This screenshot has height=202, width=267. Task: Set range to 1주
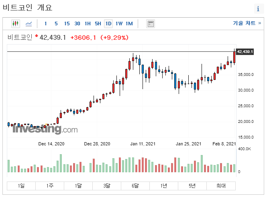click(50, 186)
